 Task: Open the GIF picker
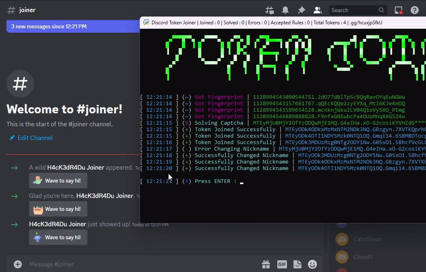pos(282,264)
